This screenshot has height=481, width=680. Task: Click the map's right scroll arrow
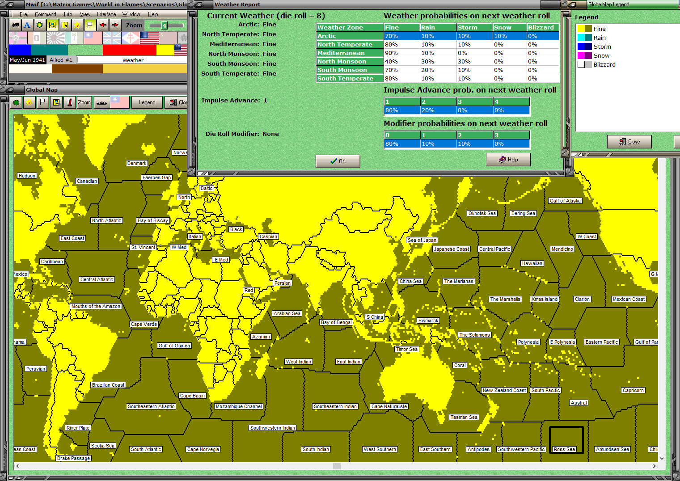[x=654, y=466]
